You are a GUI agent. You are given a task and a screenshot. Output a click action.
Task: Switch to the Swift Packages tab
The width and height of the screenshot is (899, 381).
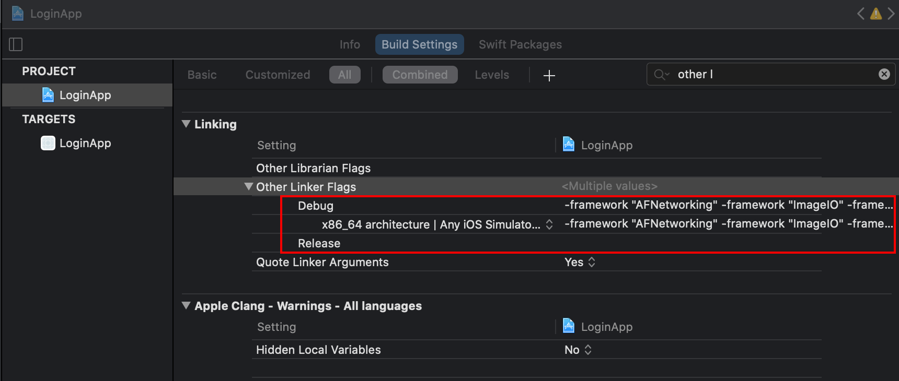[x=520, y=44]
